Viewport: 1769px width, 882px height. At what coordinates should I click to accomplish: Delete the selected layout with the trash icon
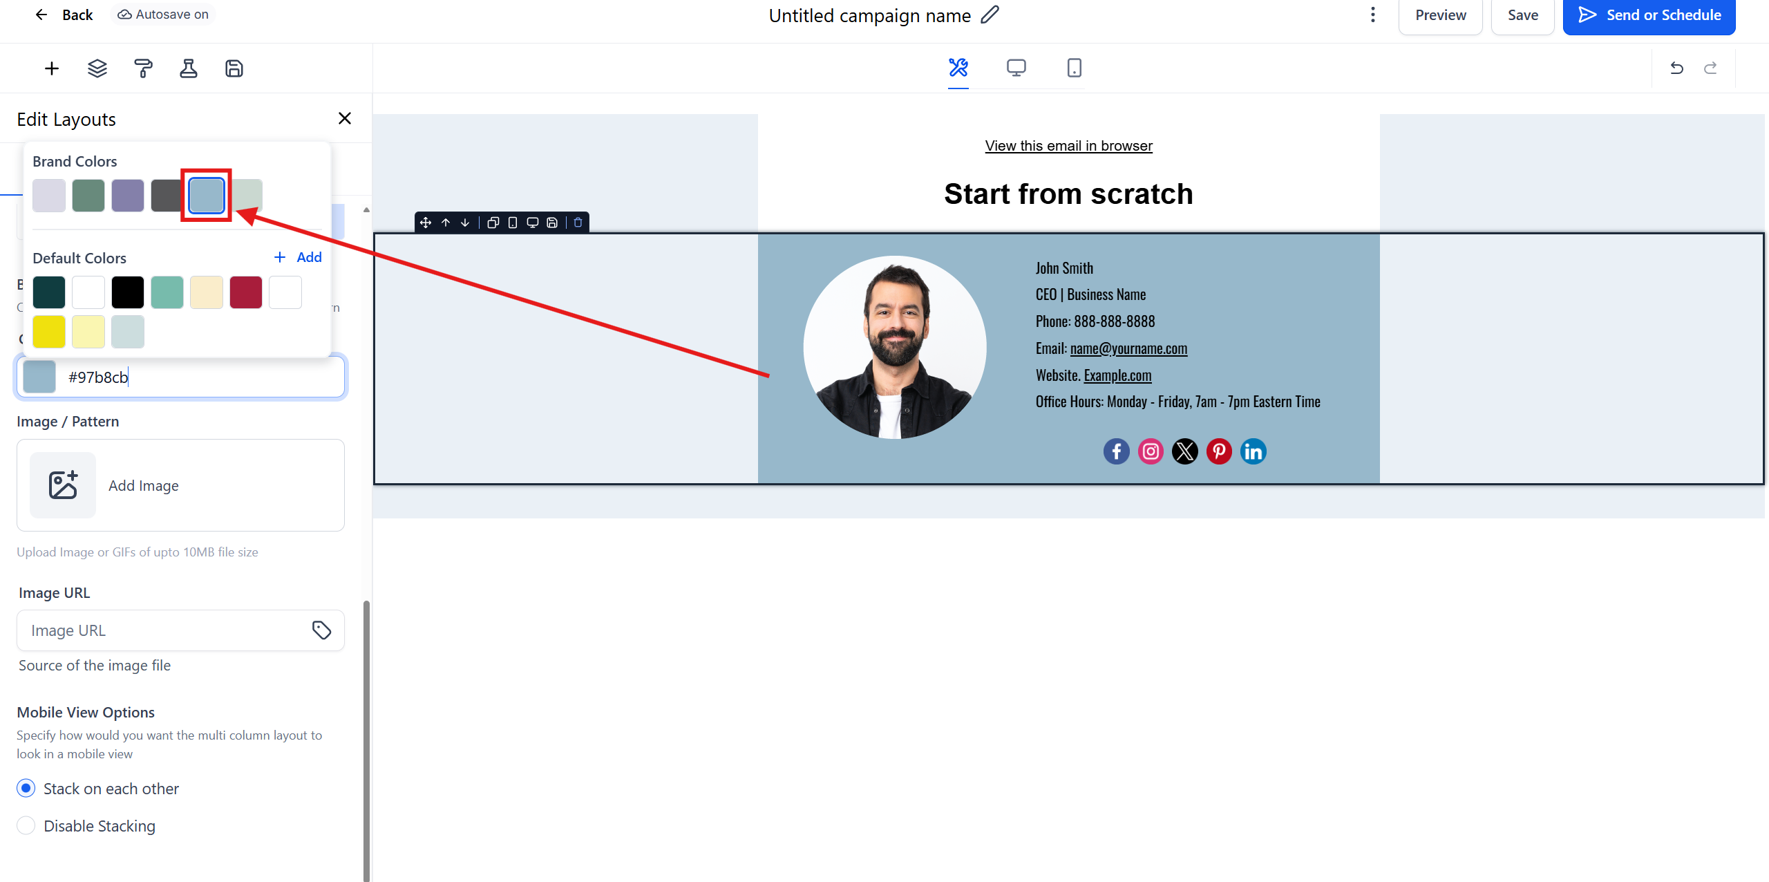click(x=578, y=223)
